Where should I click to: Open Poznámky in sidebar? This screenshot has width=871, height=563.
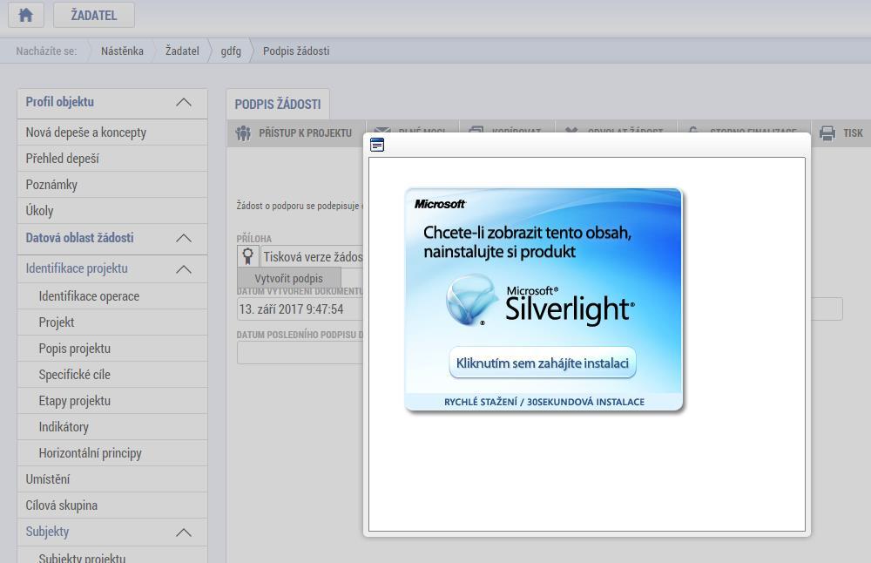[112, 185]
